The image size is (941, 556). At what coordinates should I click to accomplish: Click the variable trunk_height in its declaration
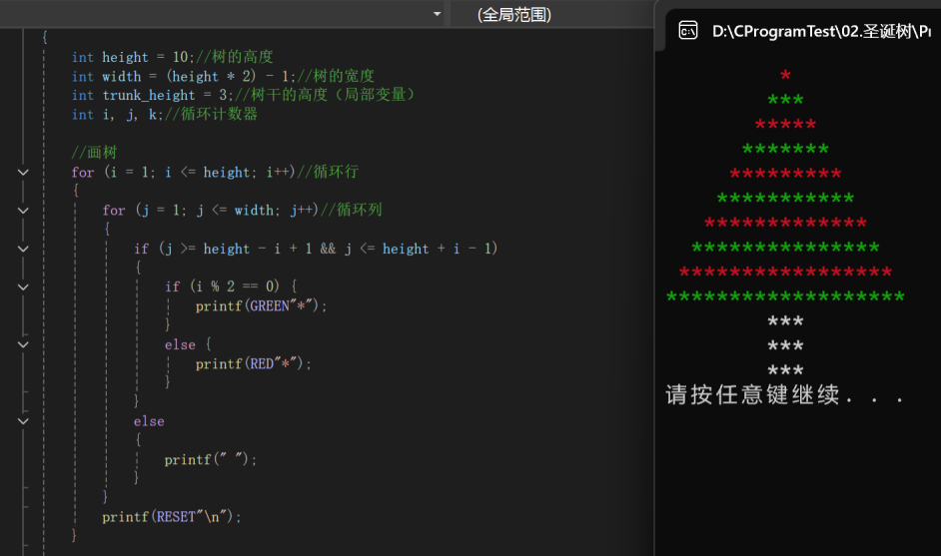point(148,96)
